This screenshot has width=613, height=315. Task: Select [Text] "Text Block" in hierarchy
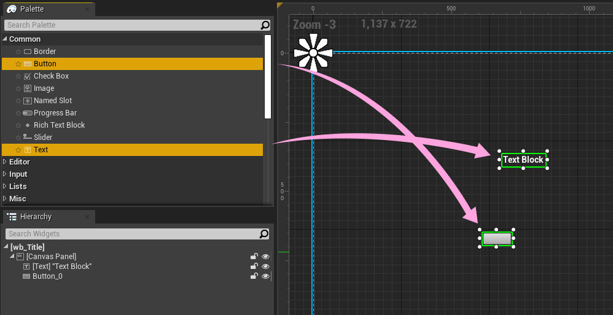click(x=62, y=266)
